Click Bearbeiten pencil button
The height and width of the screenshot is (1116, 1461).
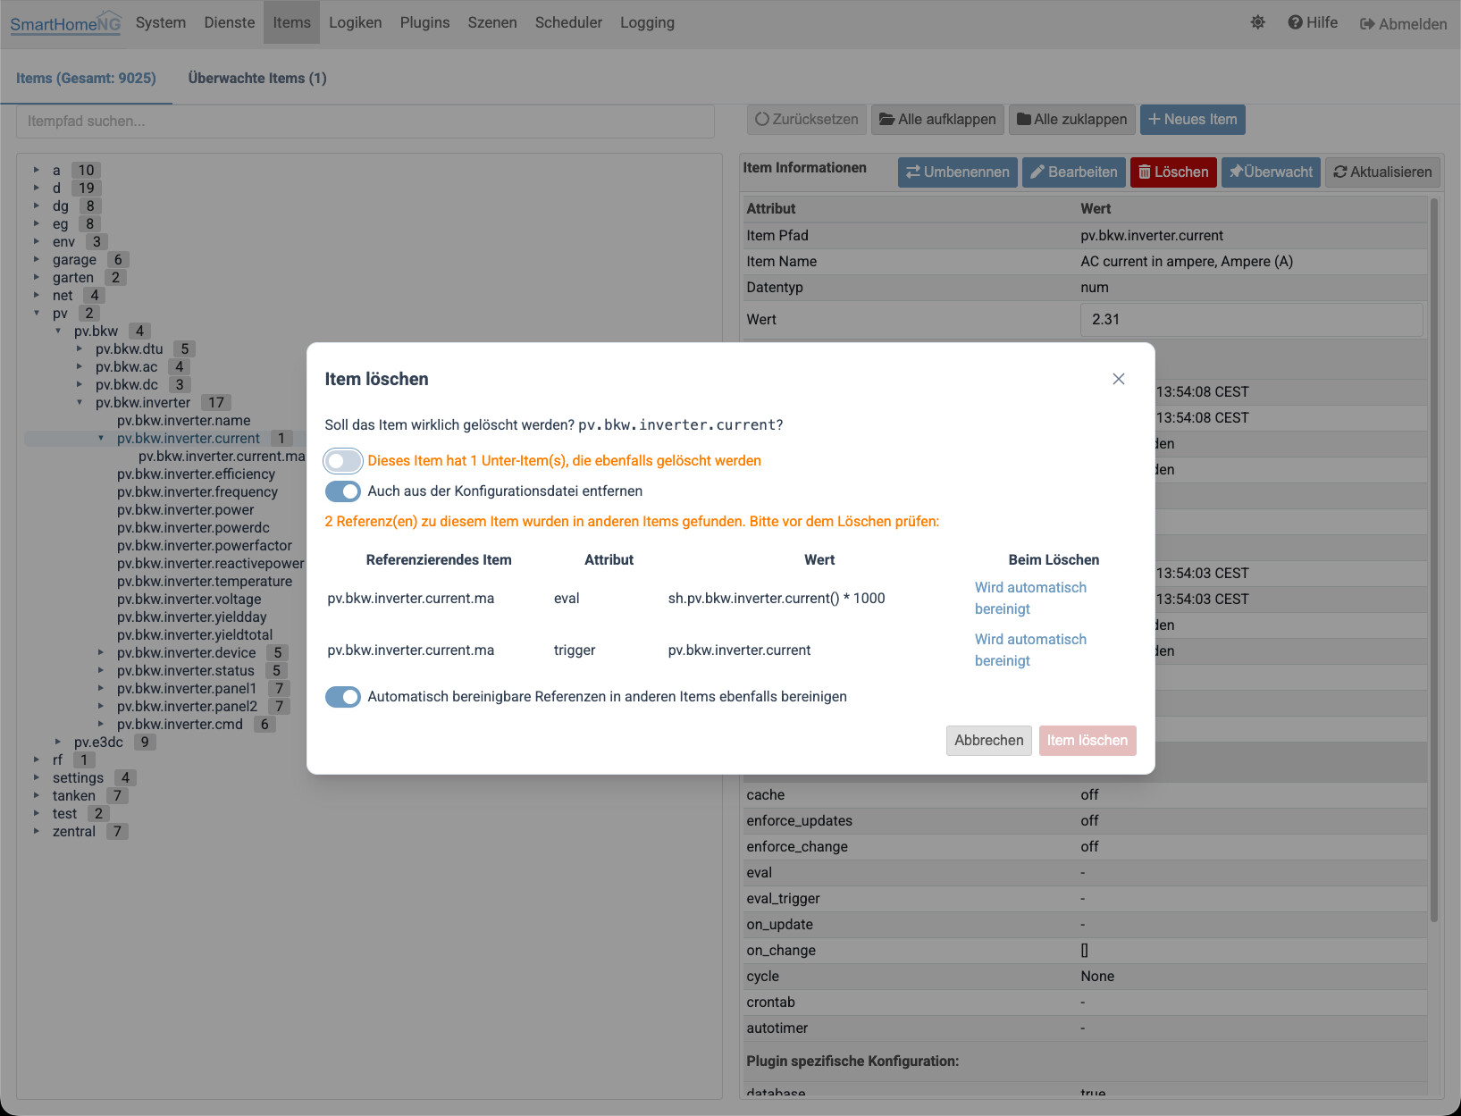1073,172
